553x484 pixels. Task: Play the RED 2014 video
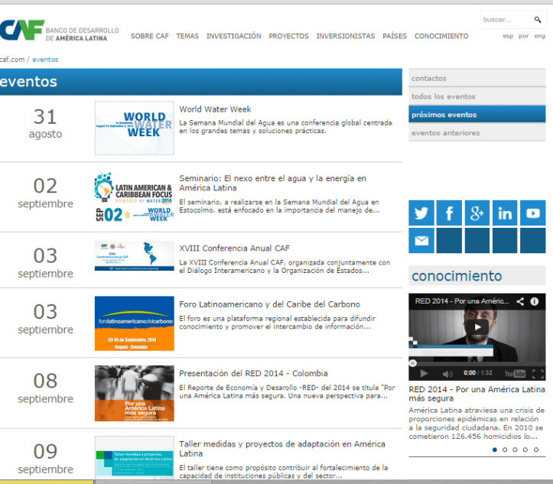pyautogui.click(x=477, y=328)
